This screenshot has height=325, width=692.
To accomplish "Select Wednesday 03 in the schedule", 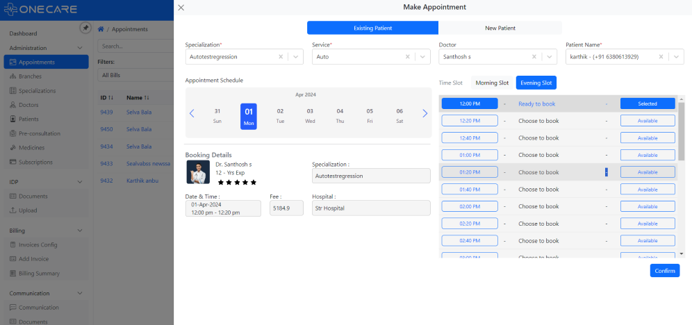I will tap(310, 115).
